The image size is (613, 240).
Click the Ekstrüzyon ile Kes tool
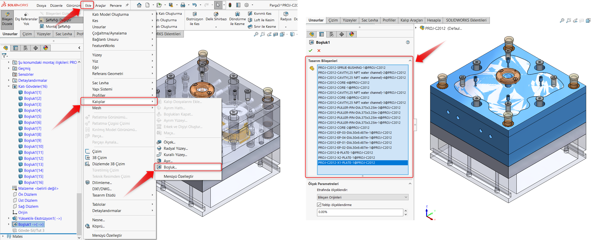point(195,18)
